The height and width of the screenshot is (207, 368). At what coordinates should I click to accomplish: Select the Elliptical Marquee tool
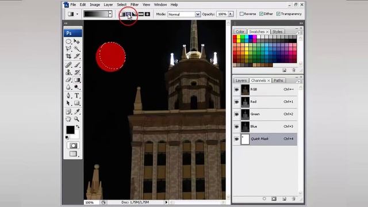(68, 41)
